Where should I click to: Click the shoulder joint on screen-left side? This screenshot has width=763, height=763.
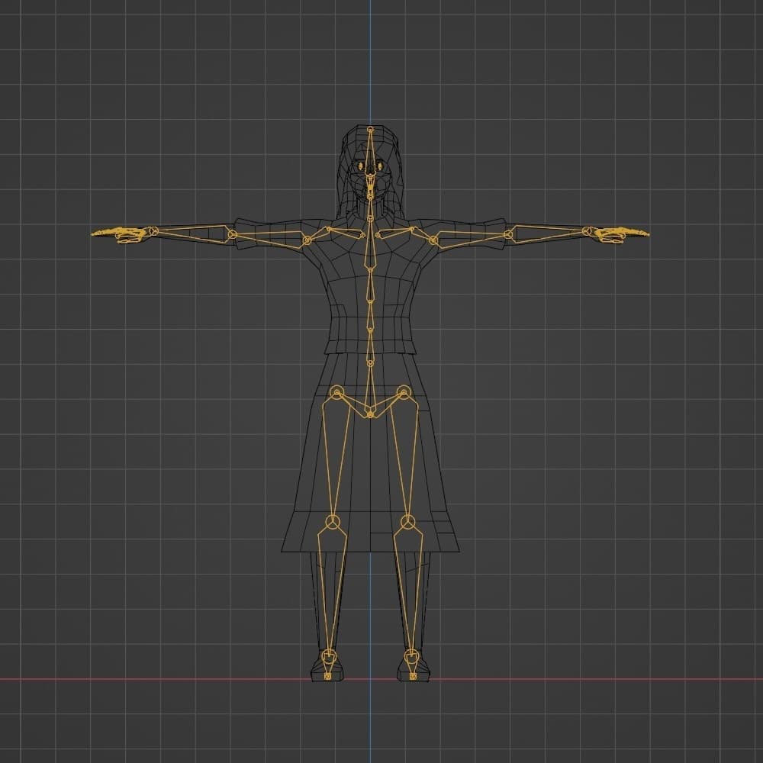point(307,240)
